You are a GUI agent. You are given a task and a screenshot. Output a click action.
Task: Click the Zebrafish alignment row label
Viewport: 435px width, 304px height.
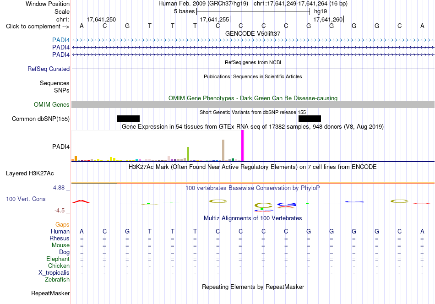pos(57,280)
